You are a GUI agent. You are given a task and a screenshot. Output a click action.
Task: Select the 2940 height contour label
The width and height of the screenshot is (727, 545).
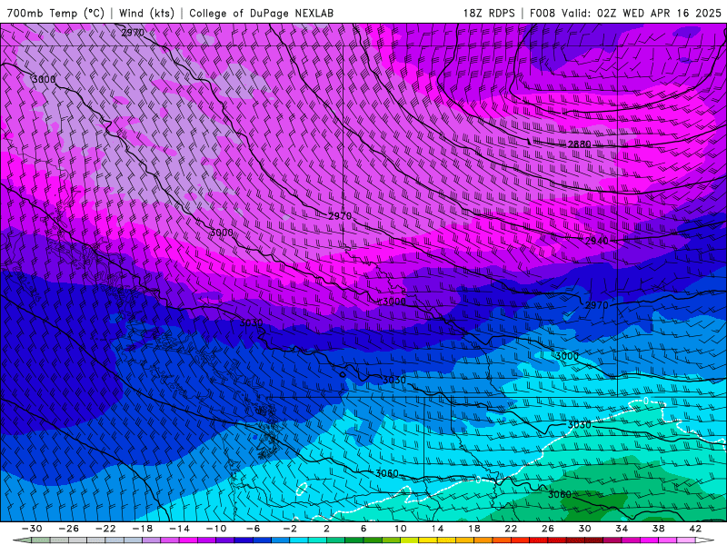(597, 241)
